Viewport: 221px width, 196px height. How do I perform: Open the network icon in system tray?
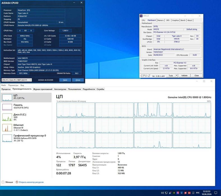click(x=166, y=193)
